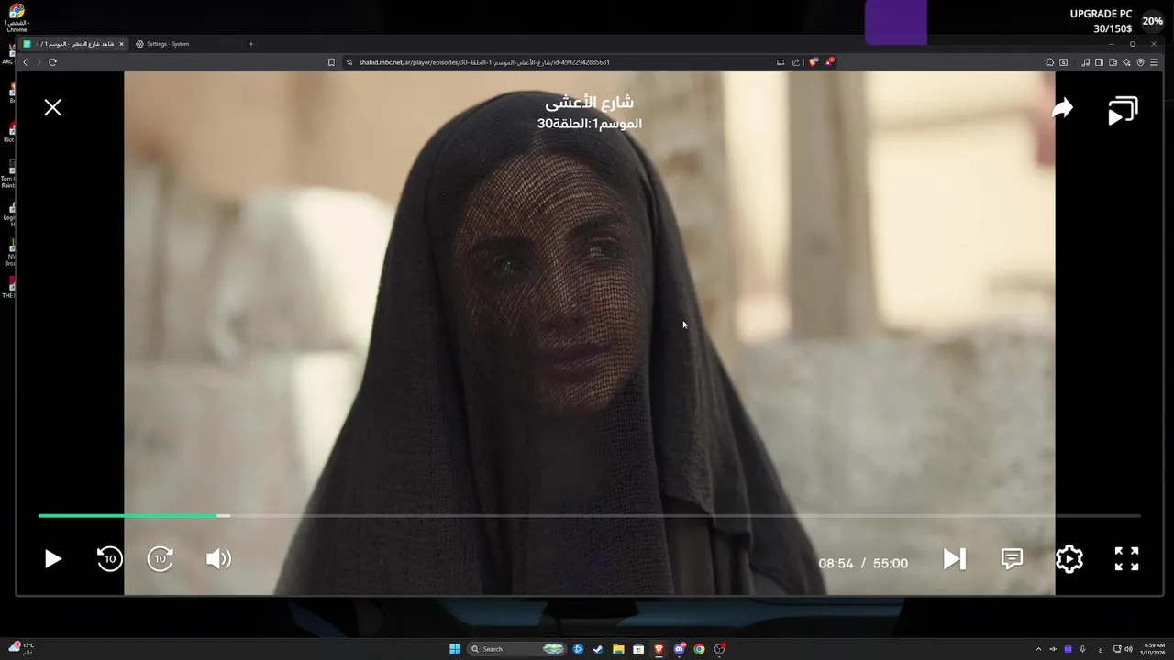Image resolution: width=1174 pixels, height=660 pixels.
Task: Open Steam from the taskbar
Action: pyautogui.click(x=598, y=649)
